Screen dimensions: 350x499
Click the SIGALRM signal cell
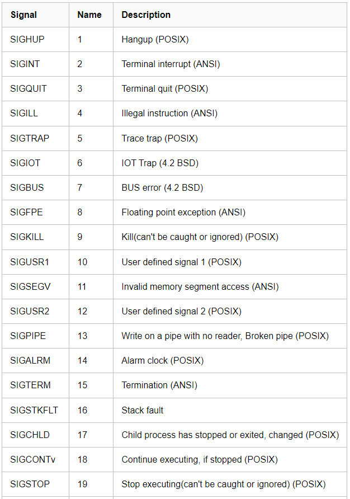30,361
